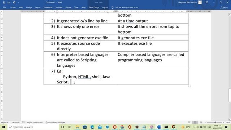Screen dimensions: 231x130
Task: Open Opera browser from taskbar
Action: (x=115, y=127)
